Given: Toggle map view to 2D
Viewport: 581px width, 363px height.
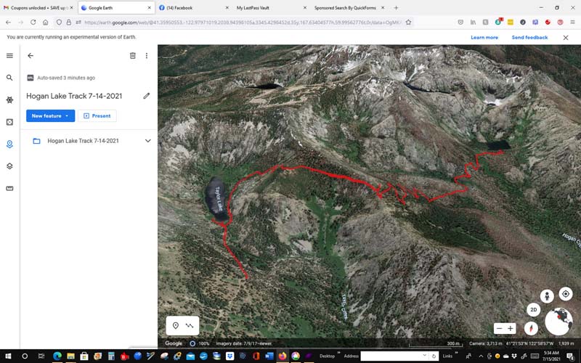Looking at the screenshot, I should (533, 310).
